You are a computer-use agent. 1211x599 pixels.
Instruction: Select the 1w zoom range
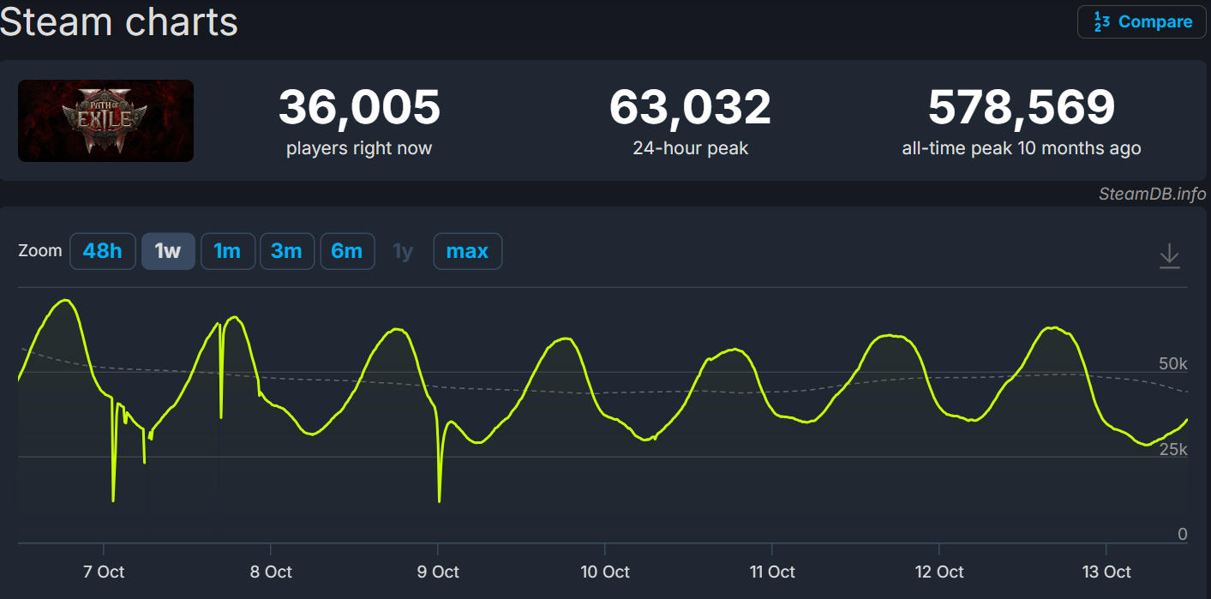[x=168, y=252]
